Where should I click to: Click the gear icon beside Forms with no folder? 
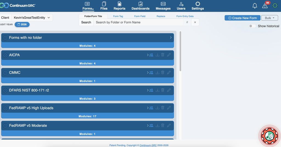pos(5,38)
